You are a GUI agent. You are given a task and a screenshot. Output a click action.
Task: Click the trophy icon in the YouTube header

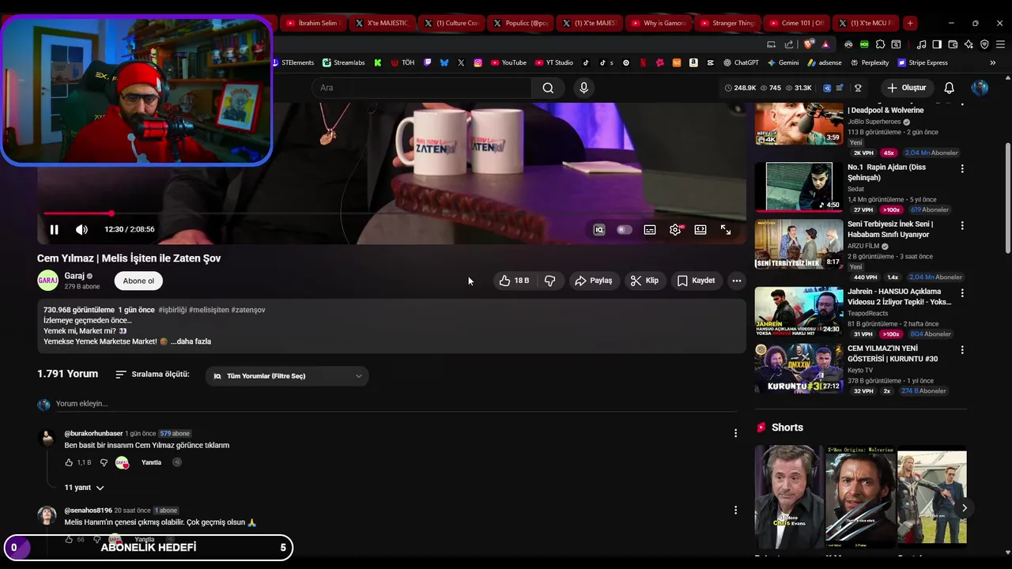(x=858, y=88)
